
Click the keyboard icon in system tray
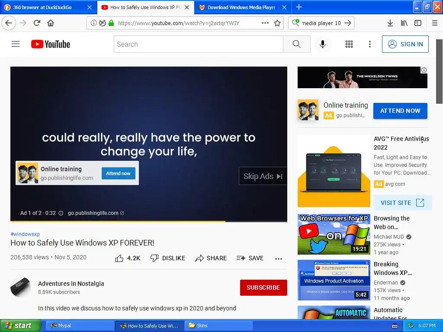(395, 326)
